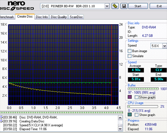Click the 4.98x average speed readout
Viewport: 167px width, 133px height.
tap(136, 70)
